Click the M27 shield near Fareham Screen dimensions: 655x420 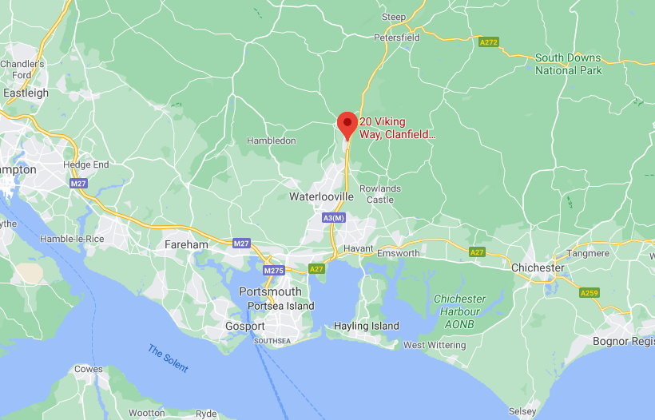tap(241, 244)
